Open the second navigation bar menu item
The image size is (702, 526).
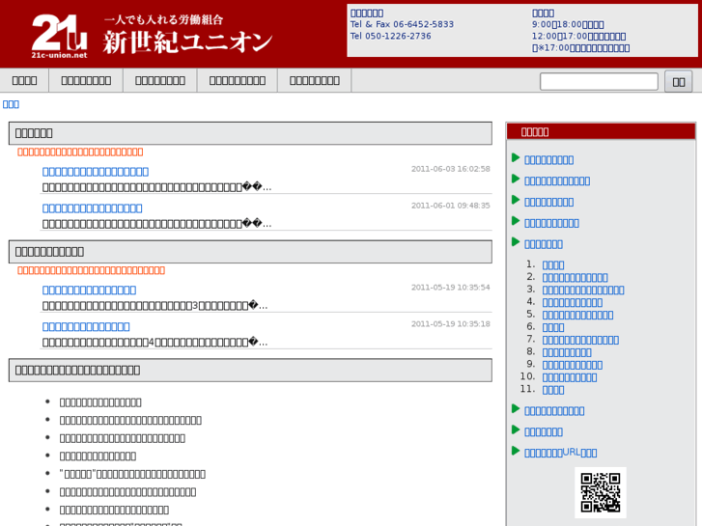click(x=86, y=80)
